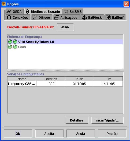
Task: Sort services by Nome column header
Action: point(22,79)
